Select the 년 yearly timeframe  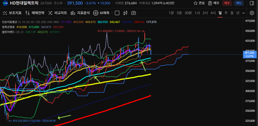[x=238, y=13]
